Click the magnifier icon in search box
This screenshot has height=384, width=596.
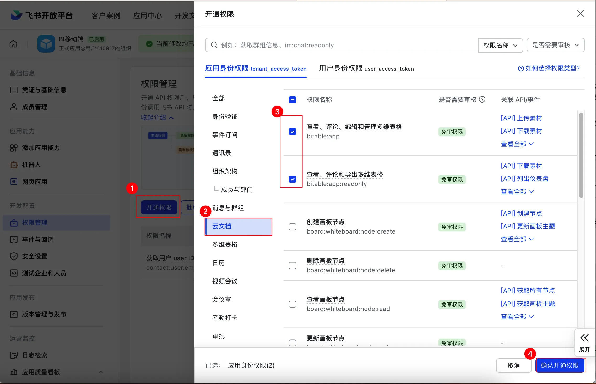(x=214, y=45)
